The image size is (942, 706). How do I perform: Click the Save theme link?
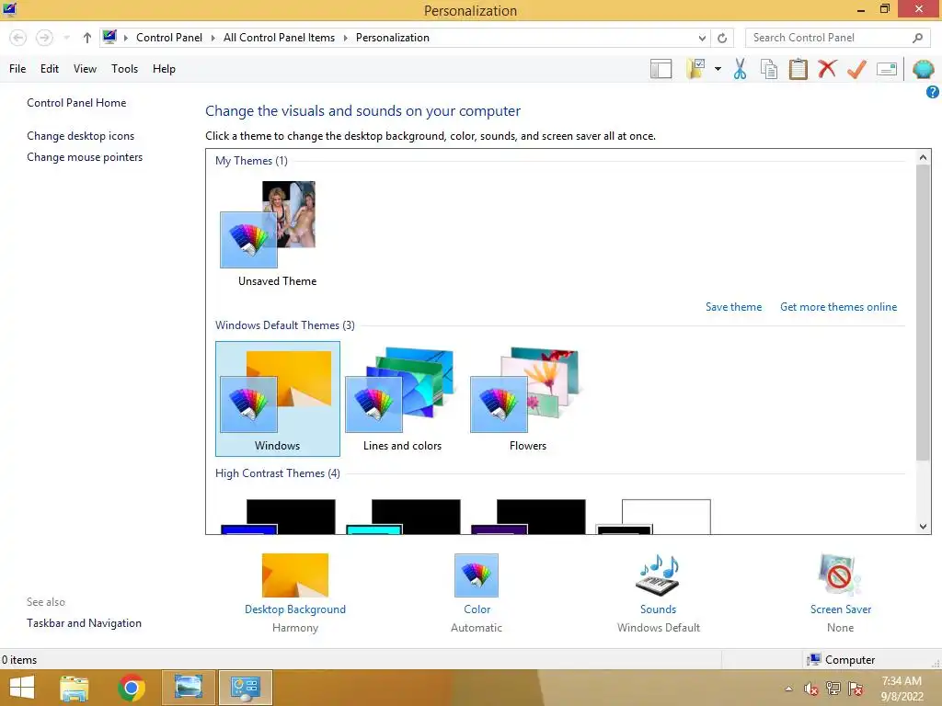click(733, 307)
